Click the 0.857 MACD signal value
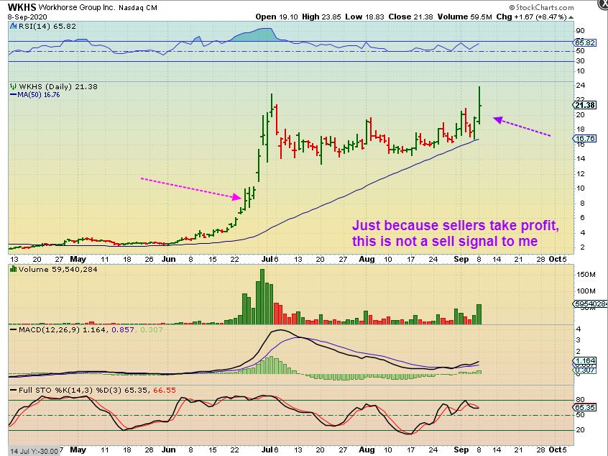Image resolution: width=608 pixels, height=456 pixels. point(122,330)
